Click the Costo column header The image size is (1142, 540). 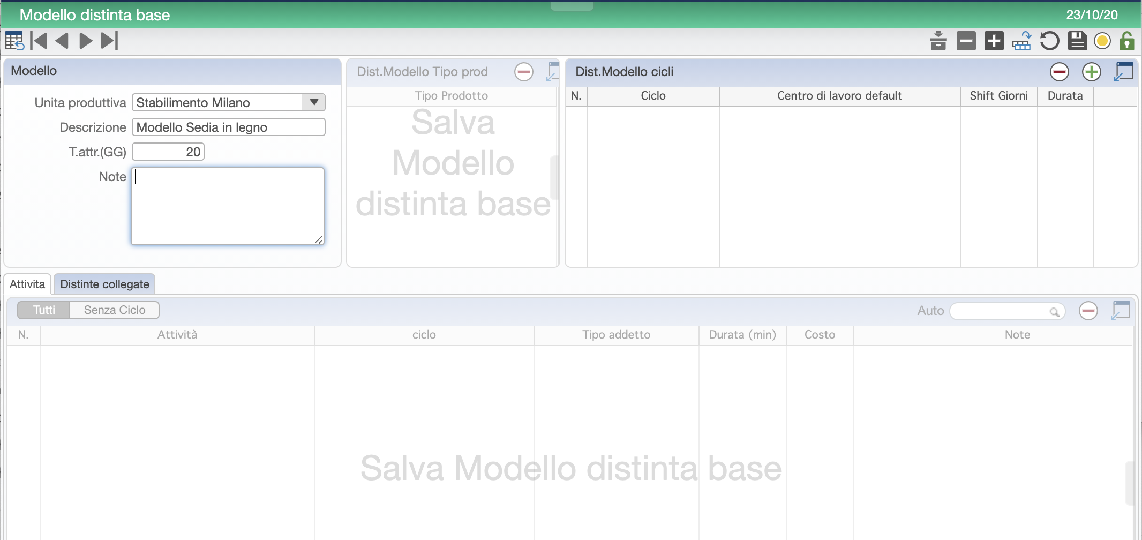(820, 335)
